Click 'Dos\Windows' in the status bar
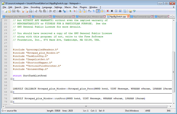 point(132,111)
